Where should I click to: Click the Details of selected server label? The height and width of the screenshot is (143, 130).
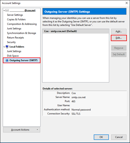pos(57,89)
